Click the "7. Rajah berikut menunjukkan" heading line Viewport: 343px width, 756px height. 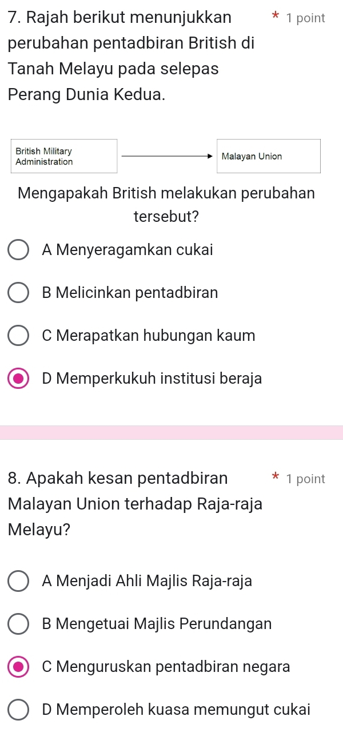coord(120,18)
